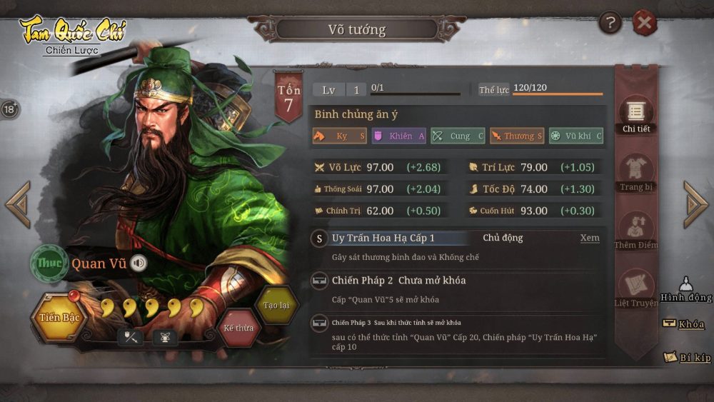This screenshot has height=402, width=714.
Task: Go to the next general arrow
Action: click(695, 204)
